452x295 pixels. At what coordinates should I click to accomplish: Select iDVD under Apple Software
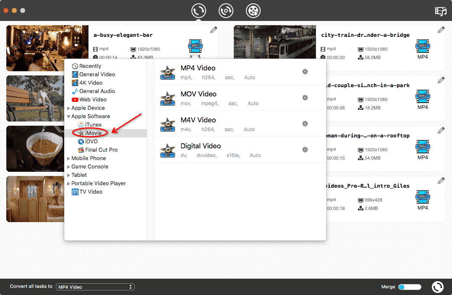[88, 141]
